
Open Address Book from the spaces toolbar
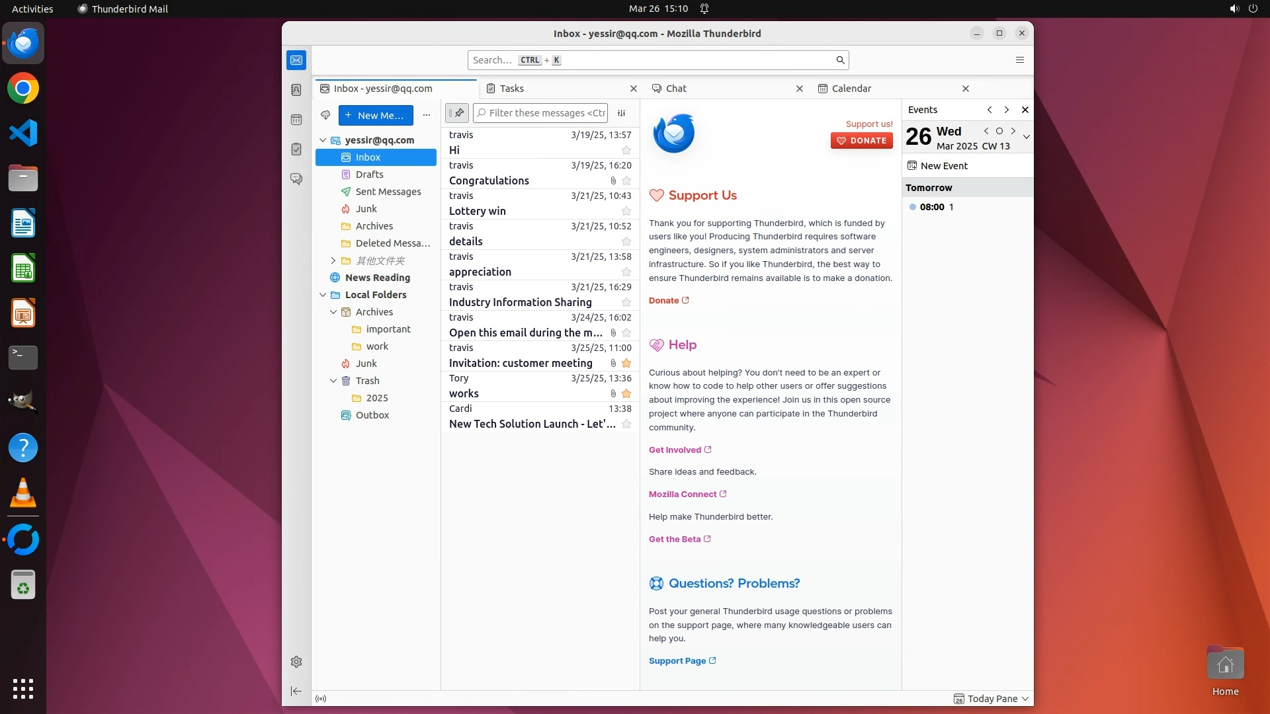tap(296, 90)
